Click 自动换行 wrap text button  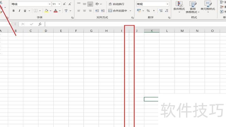(116, 4)
